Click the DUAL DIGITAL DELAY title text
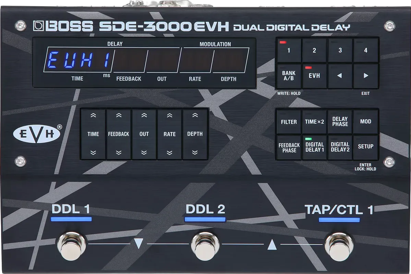The image size is (411, 274). click(291, 27)
